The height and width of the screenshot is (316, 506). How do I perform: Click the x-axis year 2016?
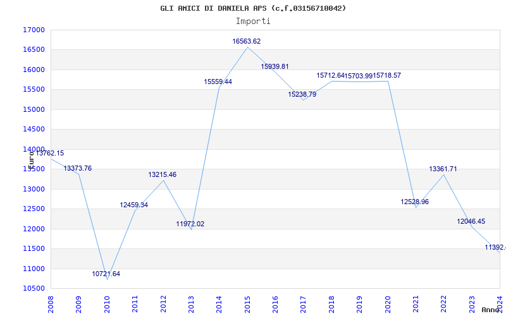pos(275,304)
